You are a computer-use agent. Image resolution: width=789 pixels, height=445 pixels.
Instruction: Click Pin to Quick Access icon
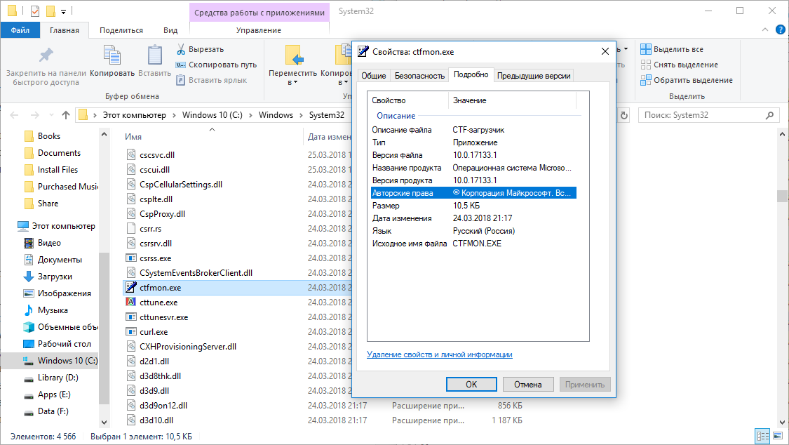coord(46,55)
